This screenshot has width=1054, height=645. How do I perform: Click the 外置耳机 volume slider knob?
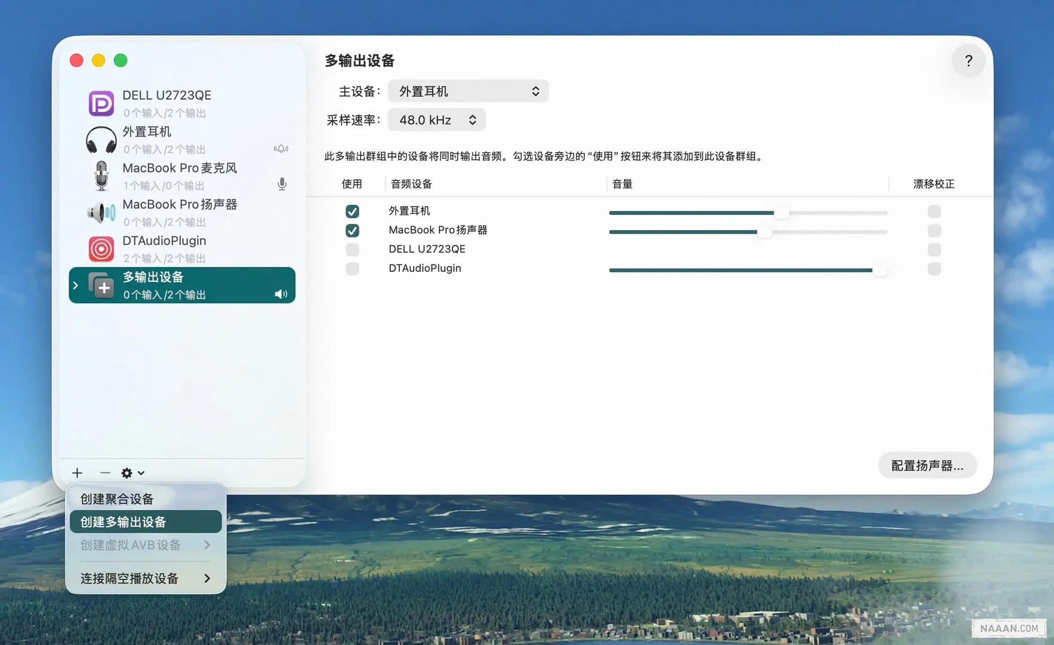[x=781, y=213]
